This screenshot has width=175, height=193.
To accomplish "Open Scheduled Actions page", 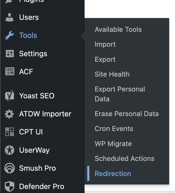I will (125, 159).
